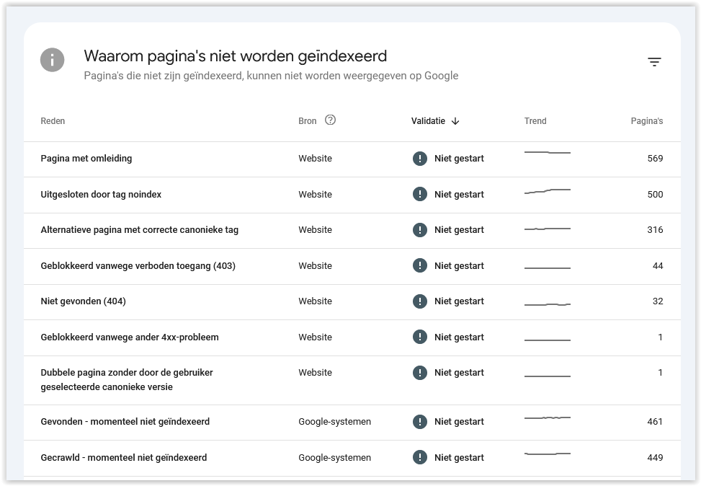Click the exclamation icon for Pagina met omleiding
Image resolution: width=701 pixels, height=486 pixels.
click(420, 159)
